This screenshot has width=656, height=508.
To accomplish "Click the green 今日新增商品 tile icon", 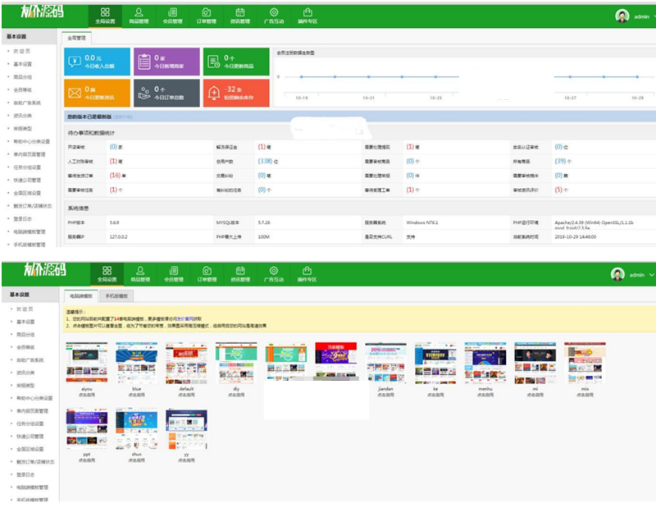I will tap(213, 62).
